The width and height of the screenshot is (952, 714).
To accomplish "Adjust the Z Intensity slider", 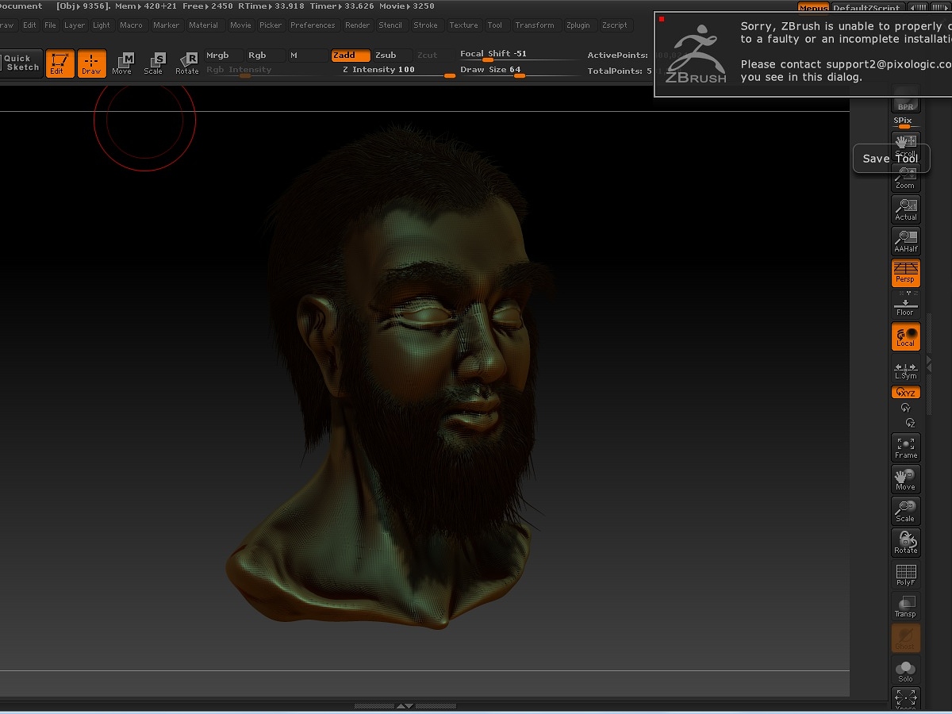I will click(x=393, y=71).
